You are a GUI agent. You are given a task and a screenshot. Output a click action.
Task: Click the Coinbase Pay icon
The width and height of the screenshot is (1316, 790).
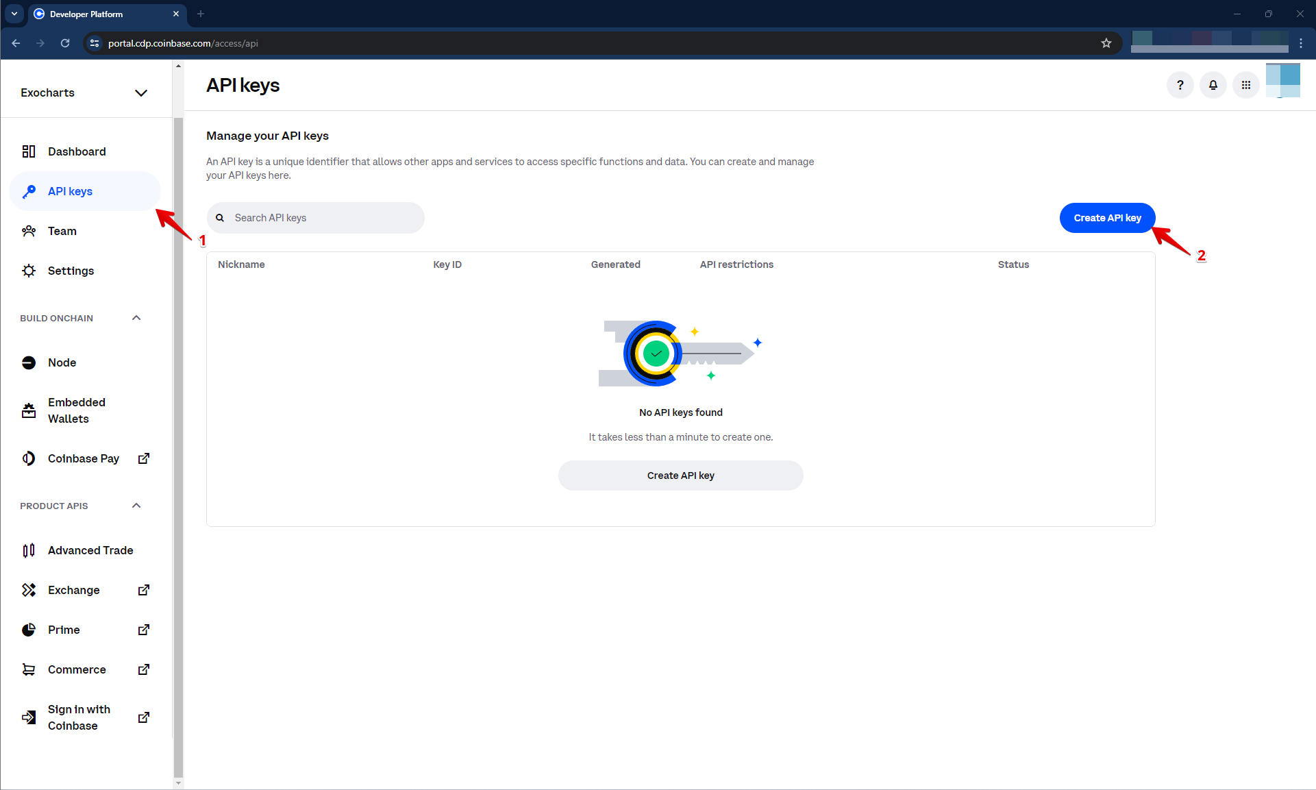click(x=29, y=458)
